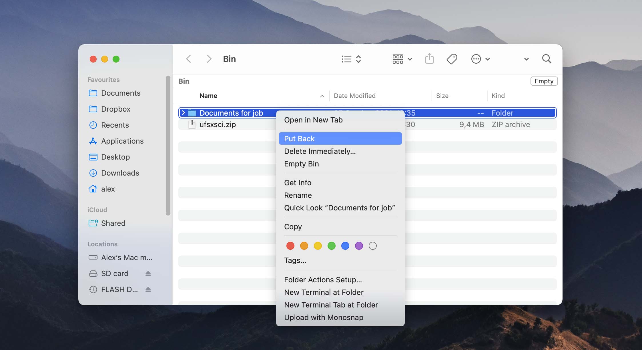Sort by Date Modified column
Image resolution: width=642 pixels, height=350 pixels.
354,96
